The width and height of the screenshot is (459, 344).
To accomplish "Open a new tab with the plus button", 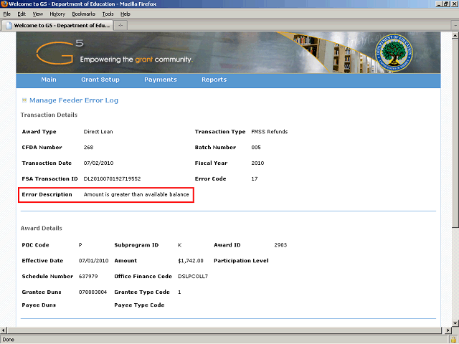I will pos(120,25).
